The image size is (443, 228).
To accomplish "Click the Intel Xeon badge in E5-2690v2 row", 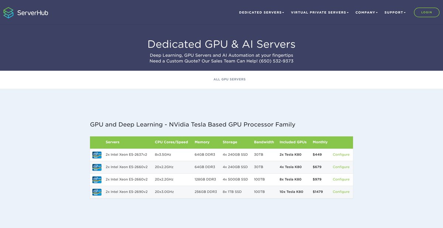I will 97,192.
